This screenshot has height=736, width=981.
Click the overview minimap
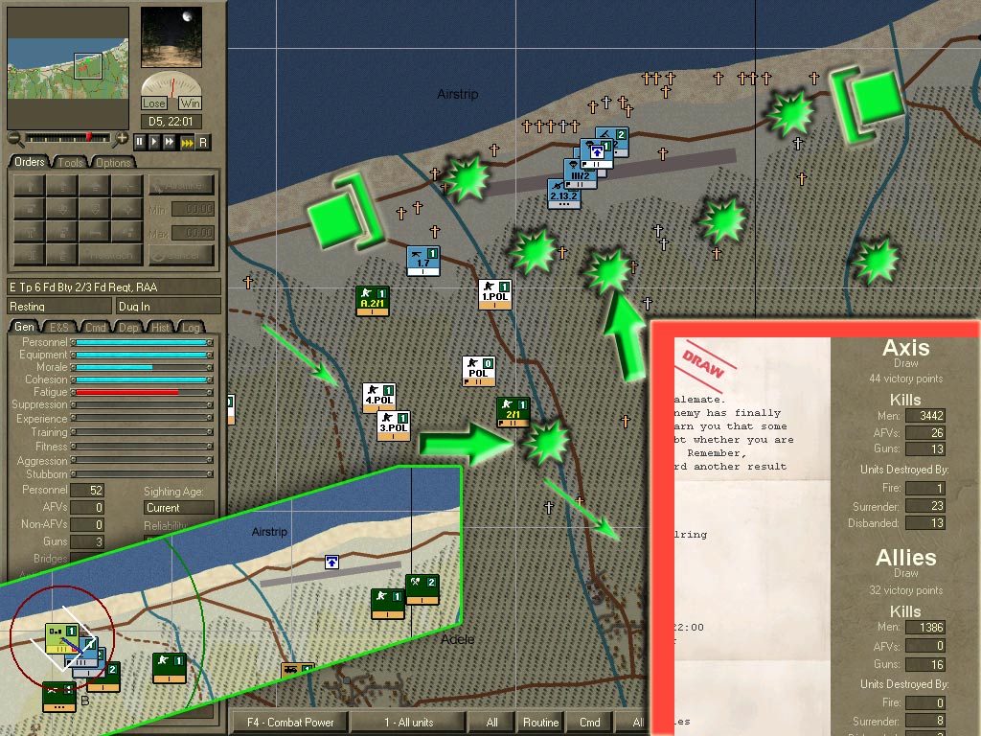(68, 68)
